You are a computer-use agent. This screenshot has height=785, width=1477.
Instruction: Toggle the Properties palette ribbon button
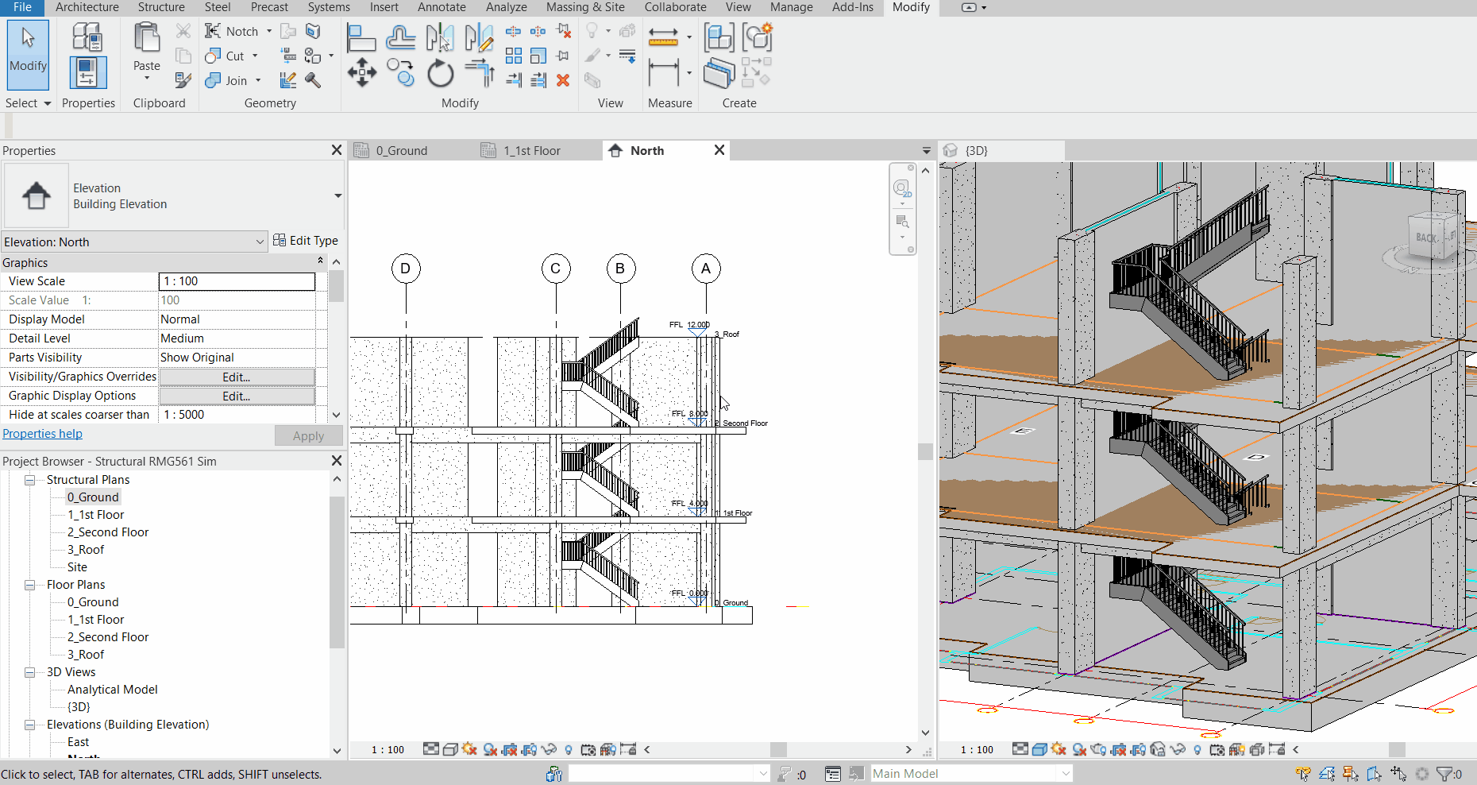tap(87, 72)
